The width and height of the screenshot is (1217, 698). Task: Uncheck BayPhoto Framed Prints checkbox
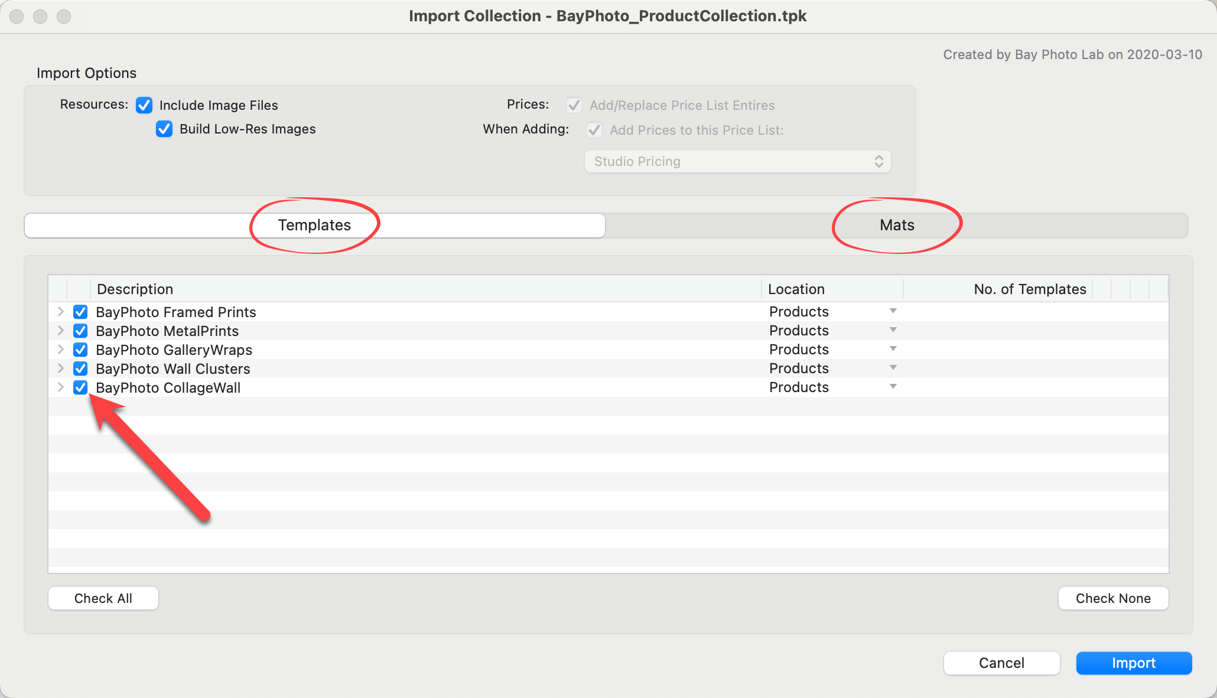coord(80,312)
